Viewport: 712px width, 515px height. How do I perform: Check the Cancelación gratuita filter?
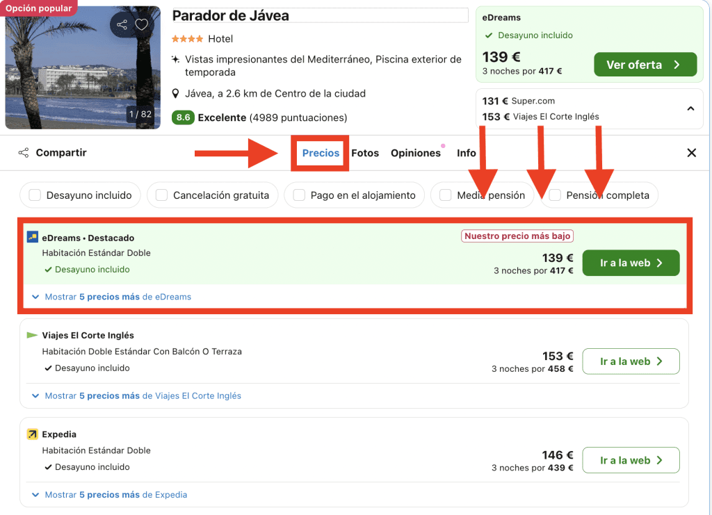161,195
